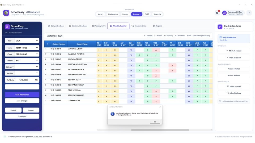This screenshot has height=143, width=255.
Task: Open the Reports tab
Action: click(x=158, y=26)
